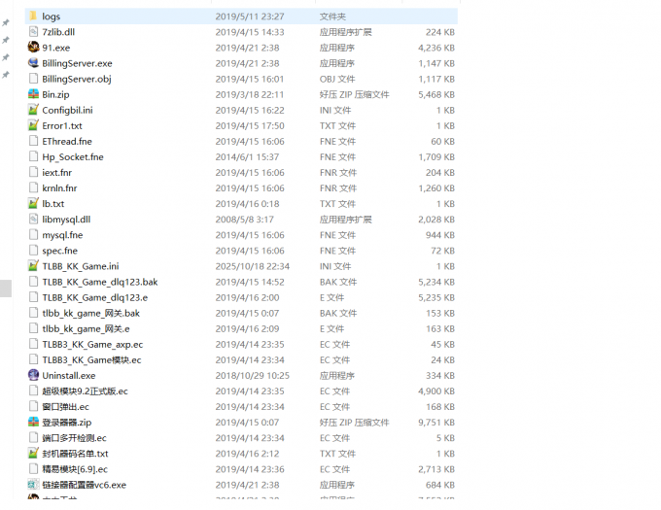
Task: Select TLBB_KK_Game_dlq123.bak file
Action: pyautogui.click(x=99, y=282)
